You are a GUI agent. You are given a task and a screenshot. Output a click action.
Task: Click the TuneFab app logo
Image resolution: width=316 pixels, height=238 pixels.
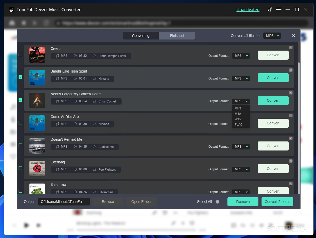(11, 10)
